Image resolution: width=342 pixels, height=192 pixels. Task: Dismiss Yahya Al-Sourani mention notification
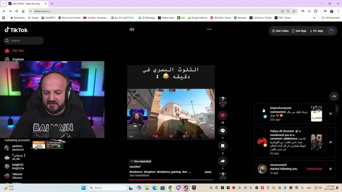(x=331, y=142)
